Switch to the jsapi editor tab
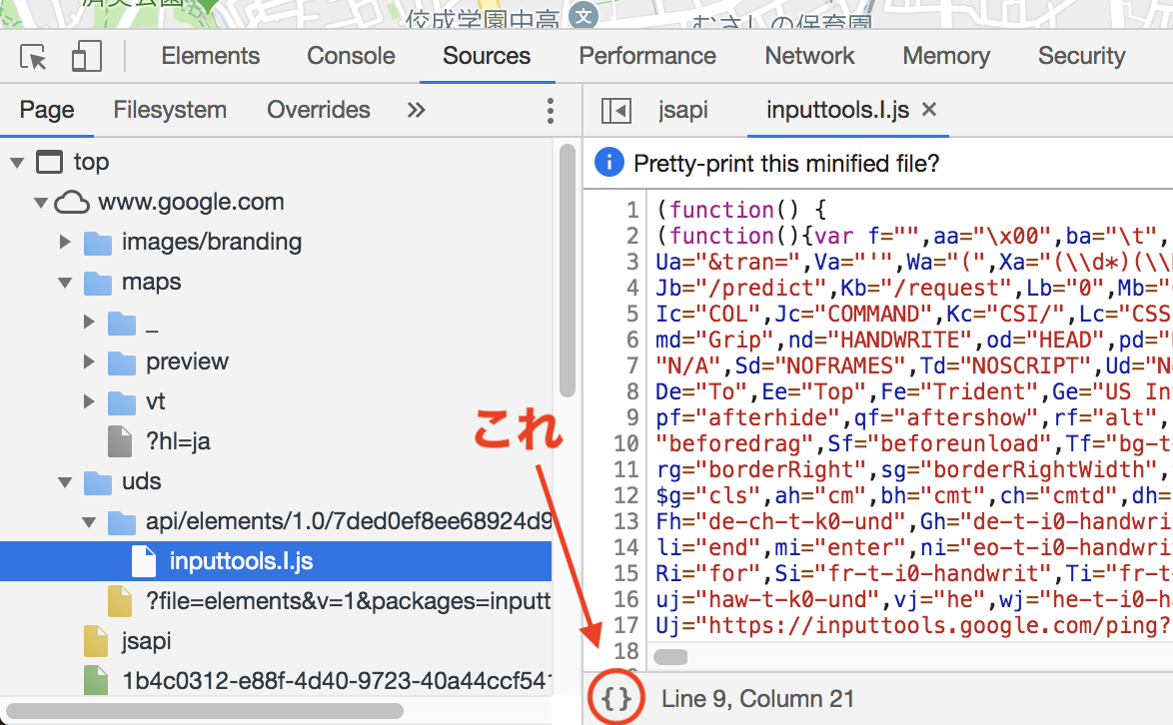 (683, 111)
